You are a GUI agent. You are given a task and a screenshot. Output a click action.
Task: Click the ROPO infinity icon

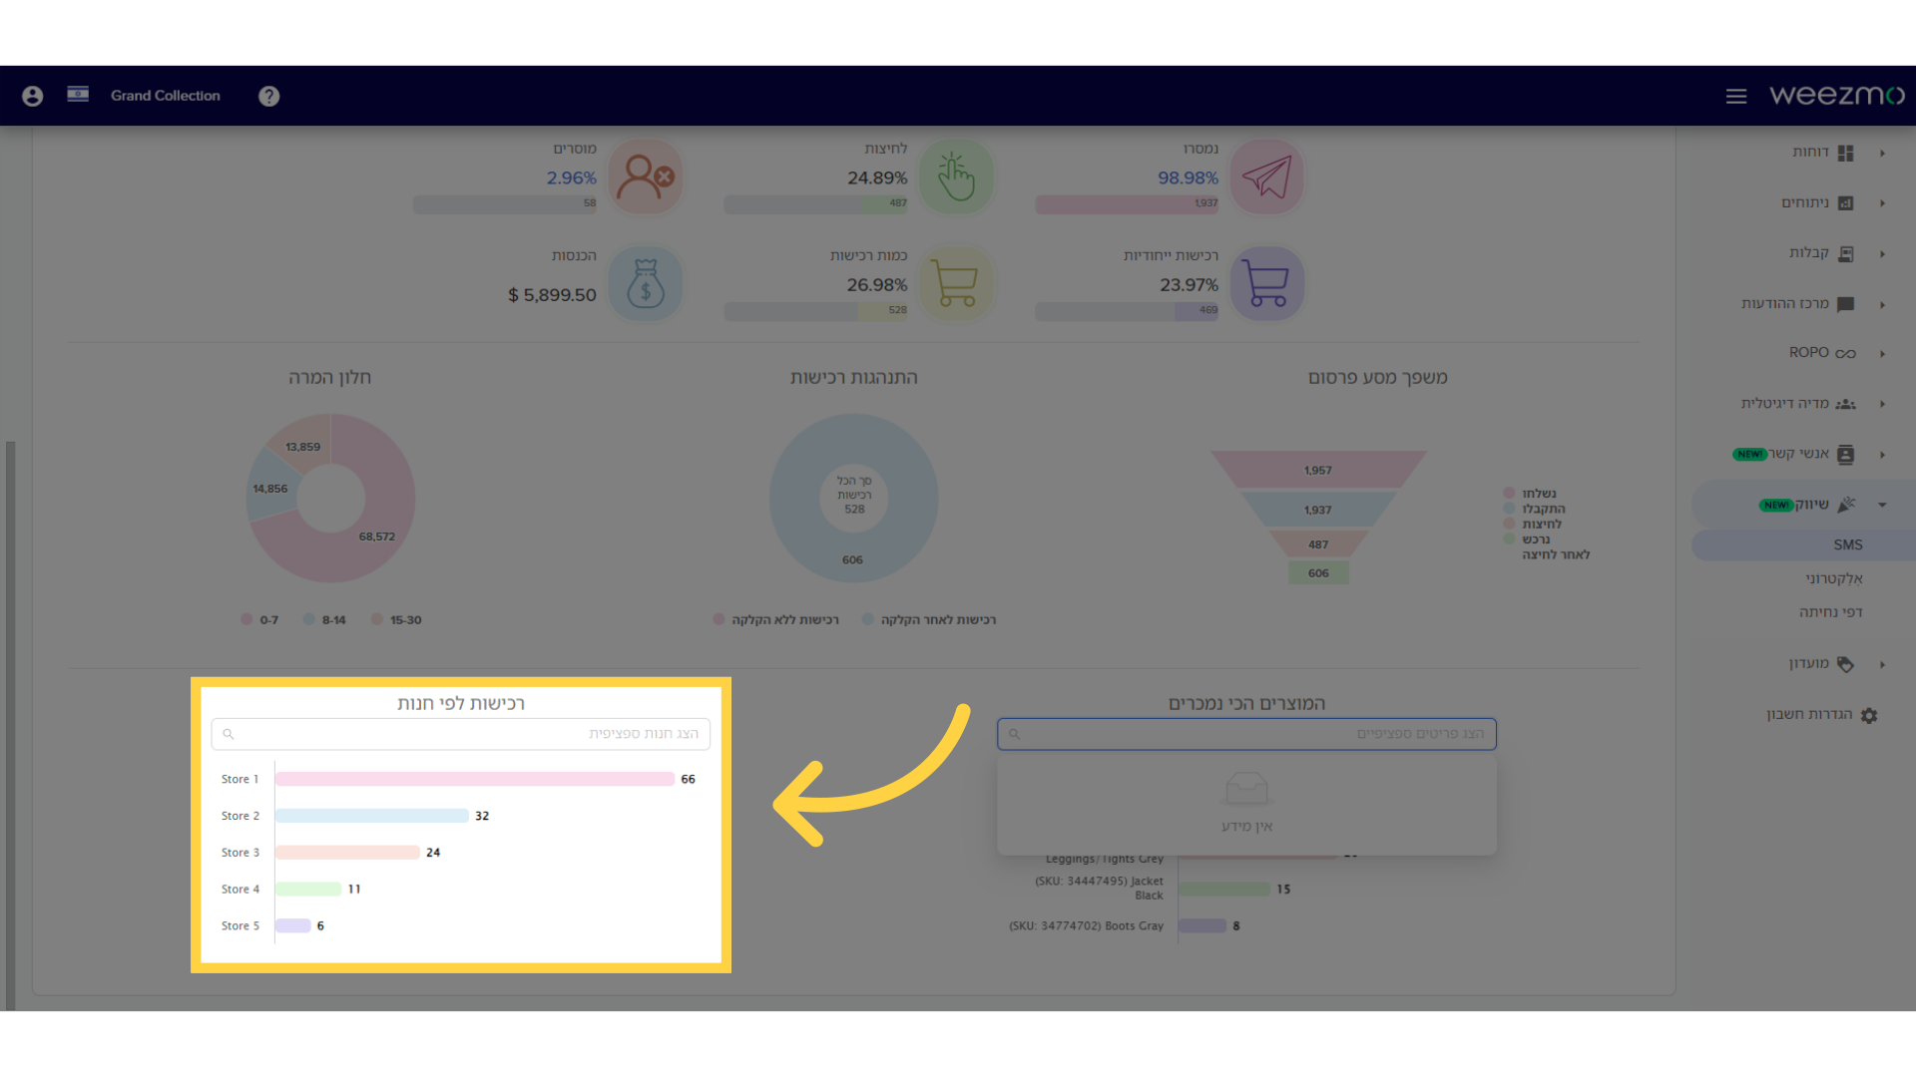[1846, 353]
